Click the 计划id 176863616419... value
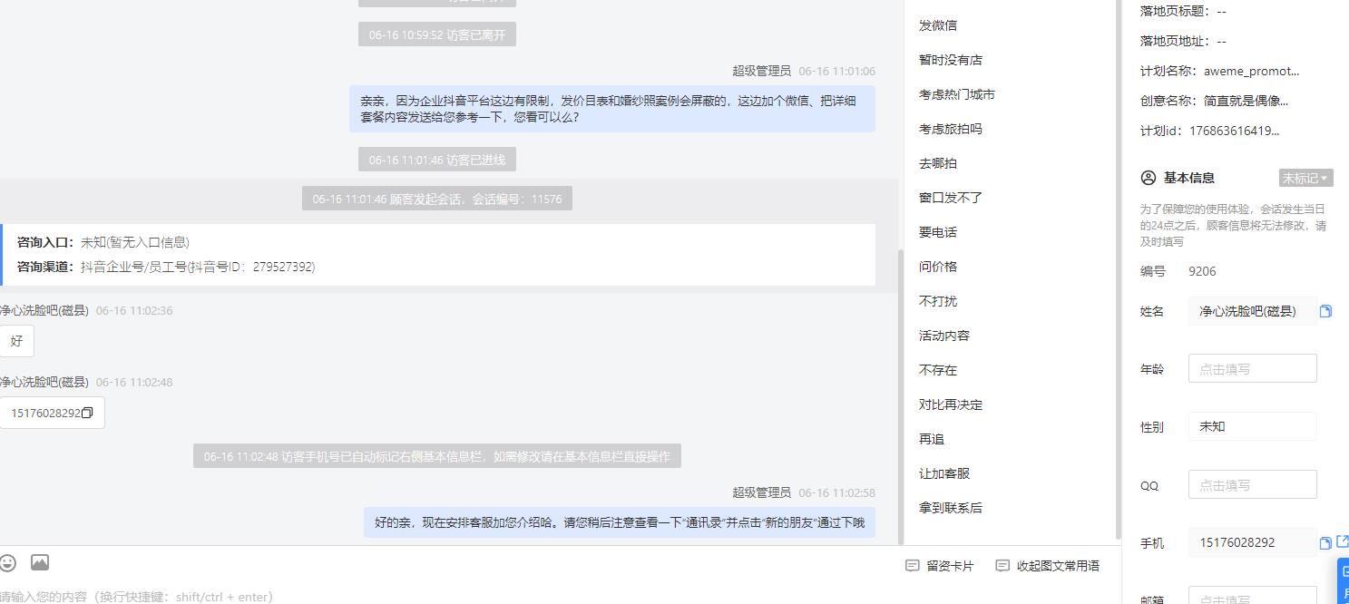Screen dimensions: 1349x604 pyautogui.click(x=1234, y=131)
